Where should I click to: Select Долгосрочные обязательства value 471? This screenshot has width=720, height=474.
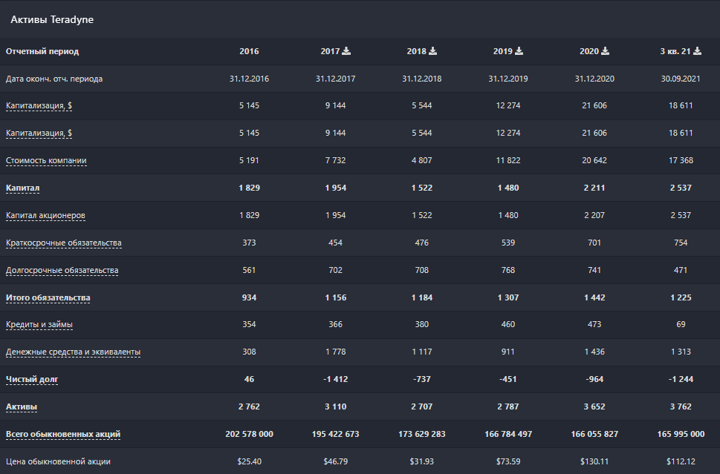[681, 271]
